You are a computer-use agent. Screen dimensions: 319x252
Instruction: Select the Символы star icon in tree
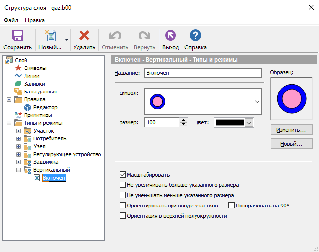(18, 68)
